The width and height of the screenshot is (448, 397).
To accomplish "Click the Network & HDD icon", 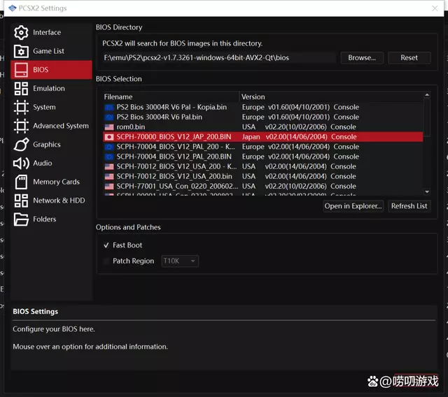I will point(21,201).
